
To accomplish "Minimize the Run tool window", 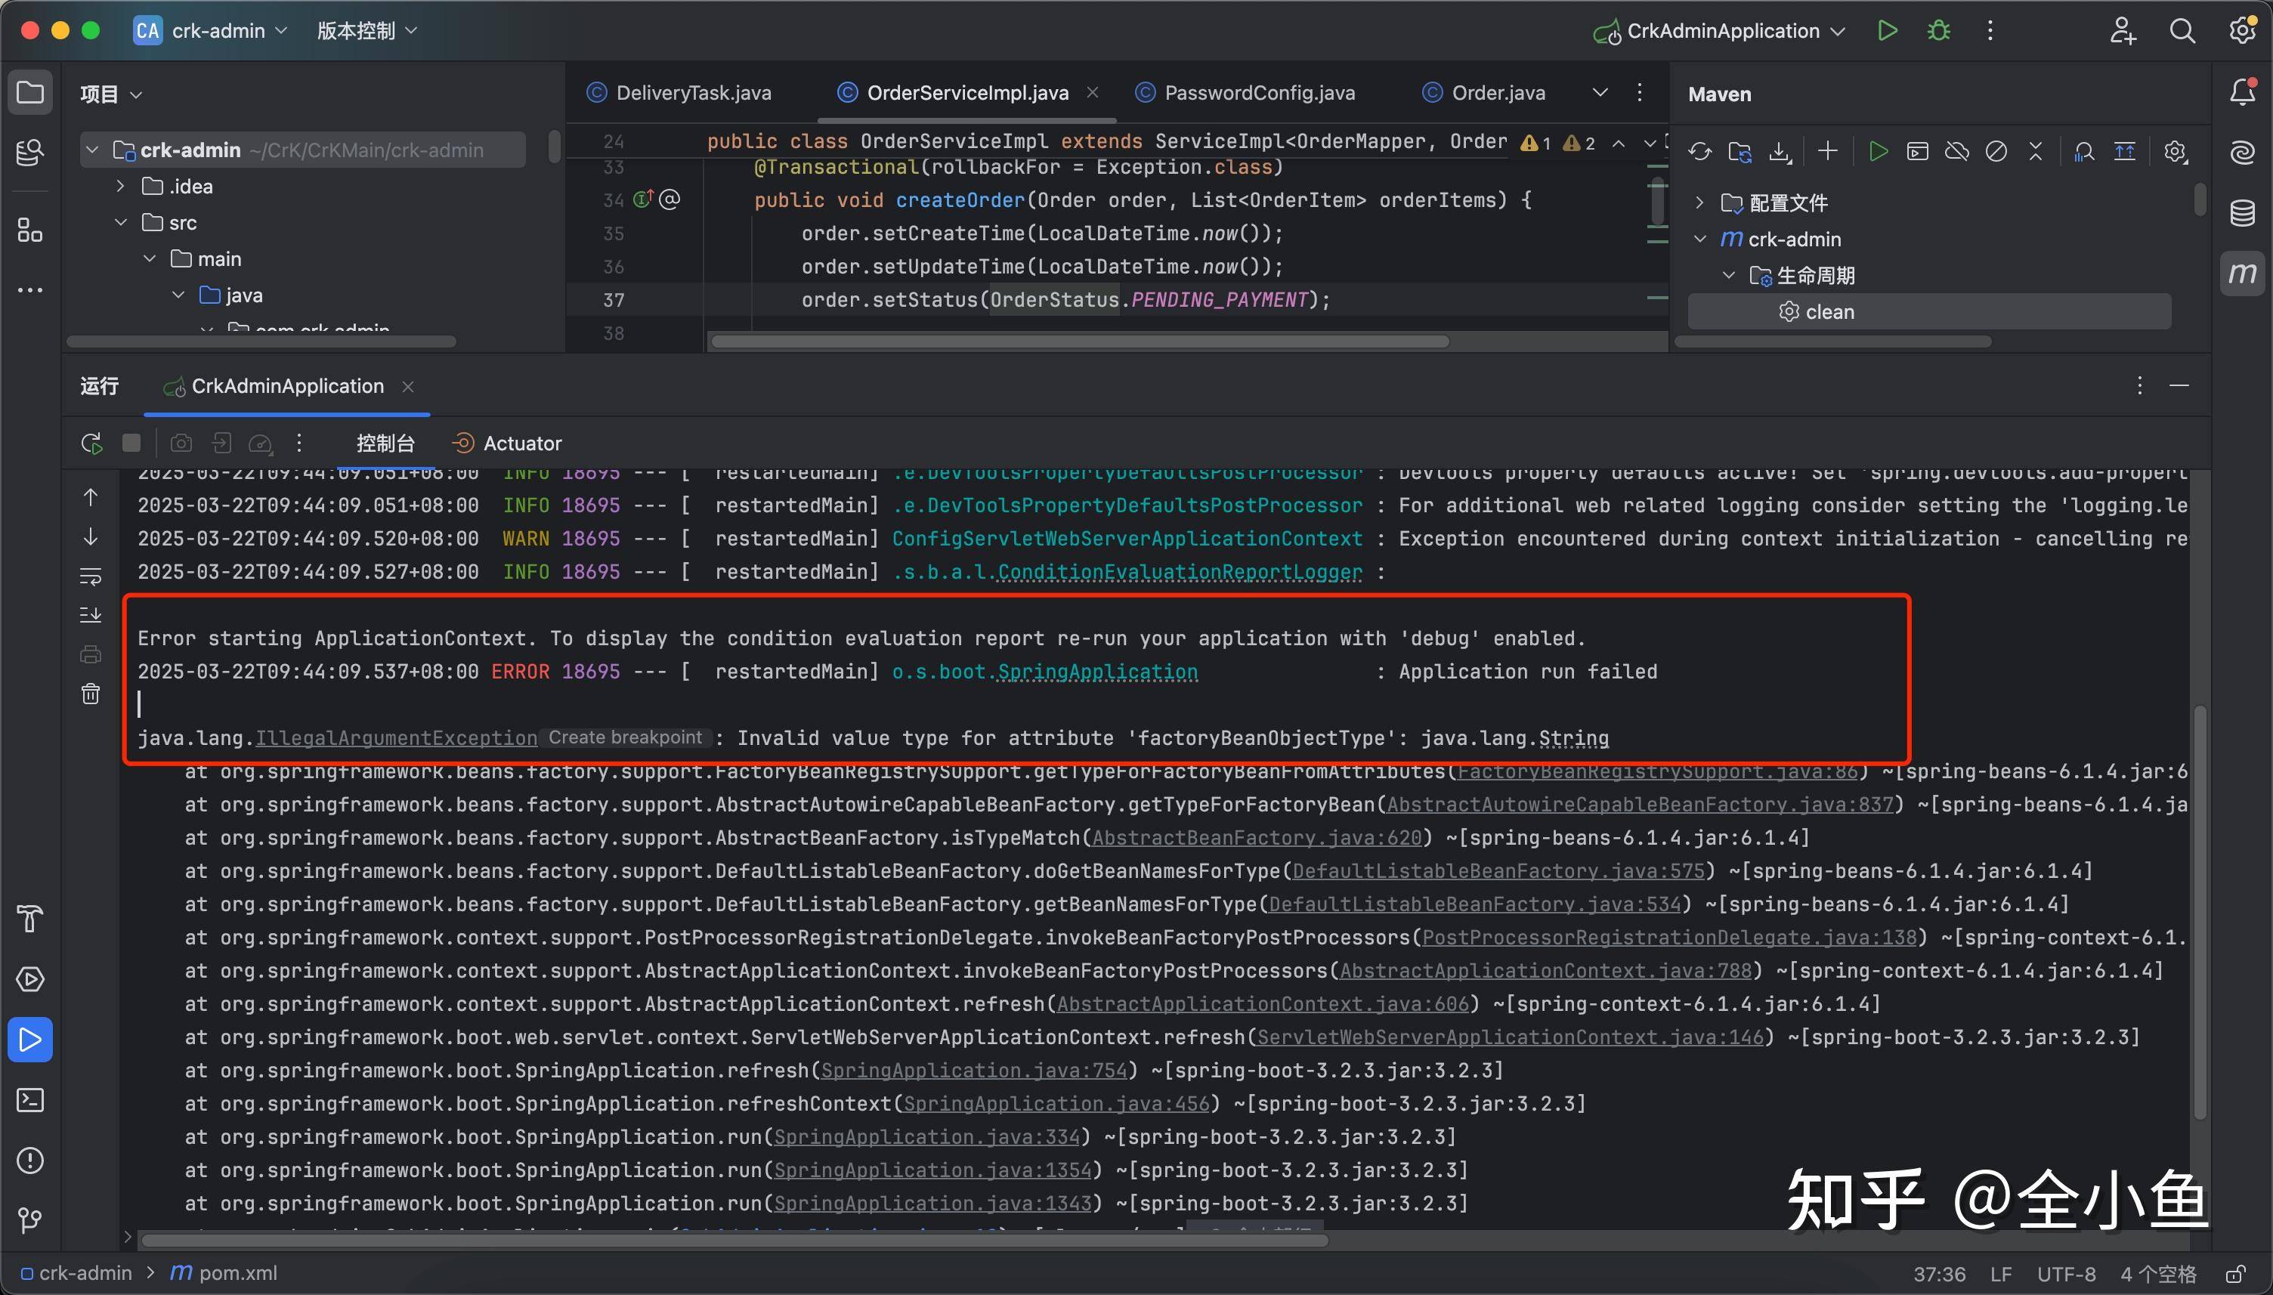I will coord(2179,386).
